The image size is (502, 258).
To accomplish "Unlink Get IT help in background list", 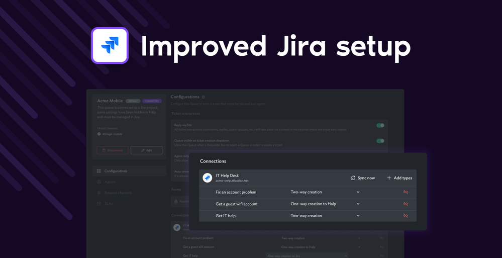I will pyautogui.click(x=381, y=256).
